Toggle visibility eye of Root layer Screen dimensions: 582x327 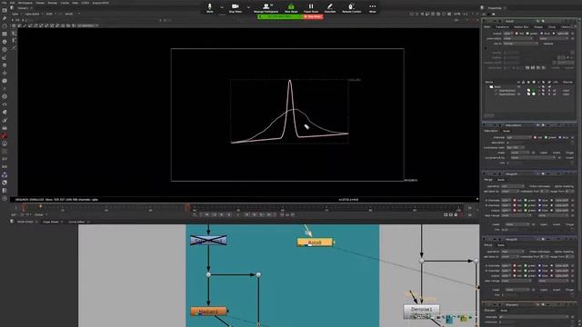pyautogui.click(x=518, y=87)
